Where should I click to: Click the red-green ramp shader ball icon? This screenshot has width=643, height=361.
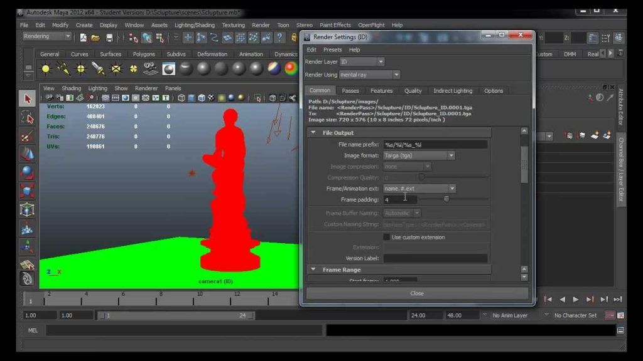(291, 68)
